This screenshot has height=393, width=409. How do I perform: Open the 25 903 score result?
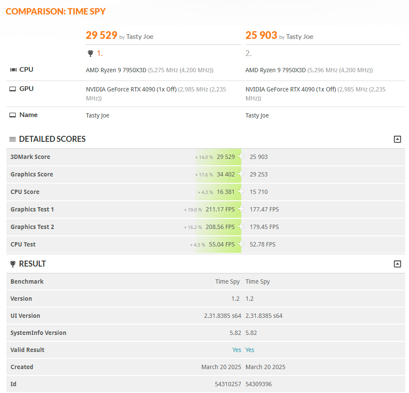tap(261, 35)
